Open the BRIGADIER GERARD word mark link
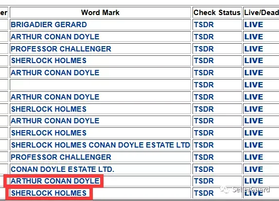 49,25
